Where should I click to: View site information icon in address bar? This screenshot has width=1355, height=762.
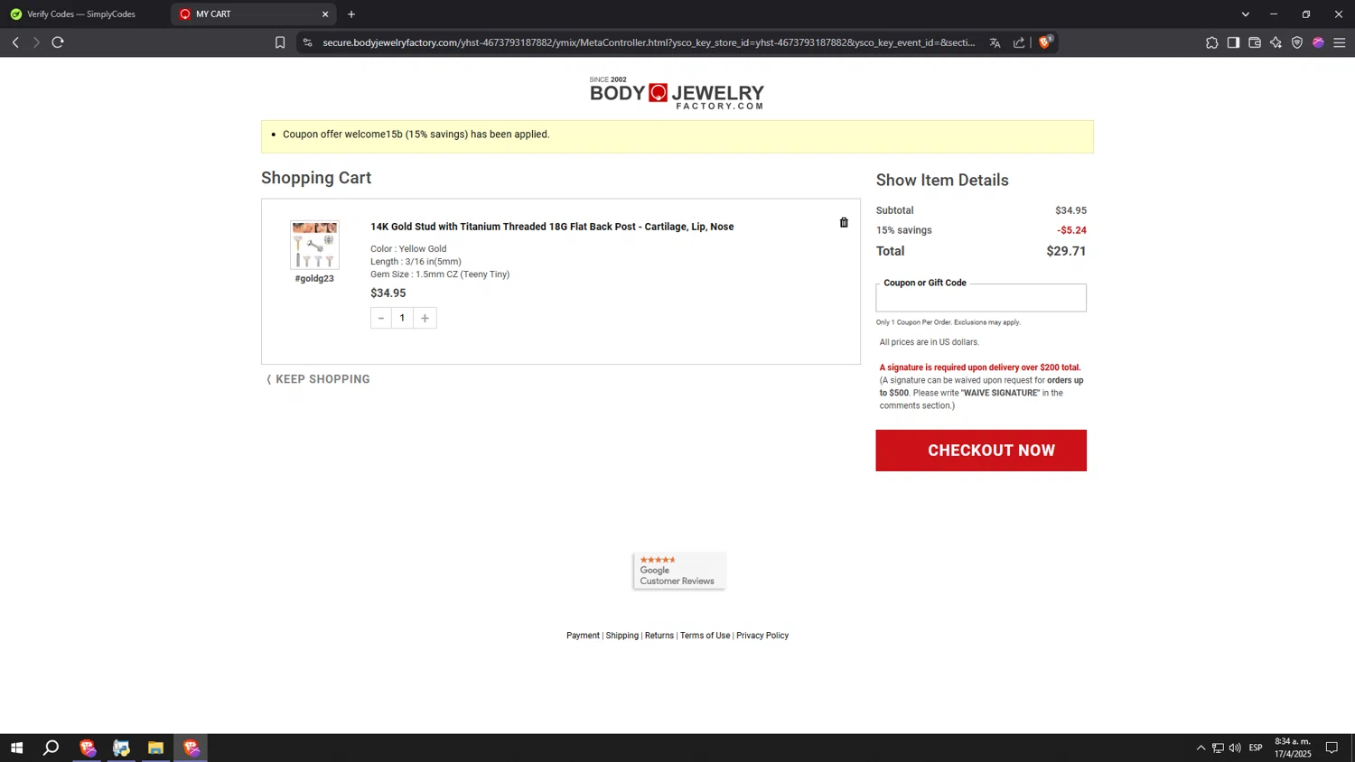307,42
